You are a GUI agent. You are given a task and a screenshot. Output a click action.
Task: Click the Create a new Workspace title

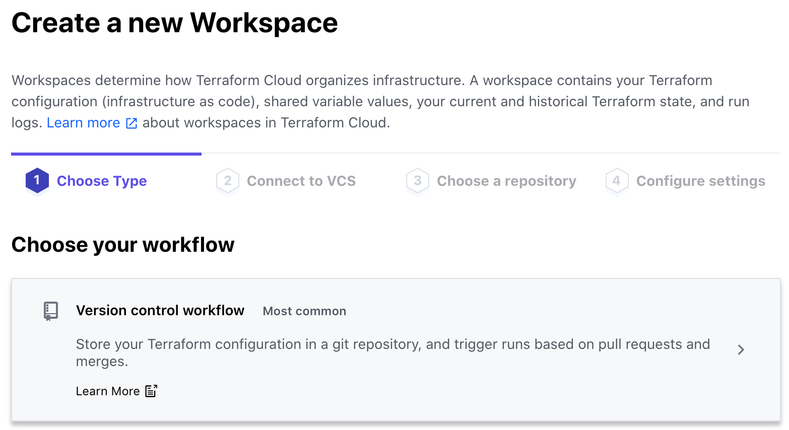[x=175, y=23]
